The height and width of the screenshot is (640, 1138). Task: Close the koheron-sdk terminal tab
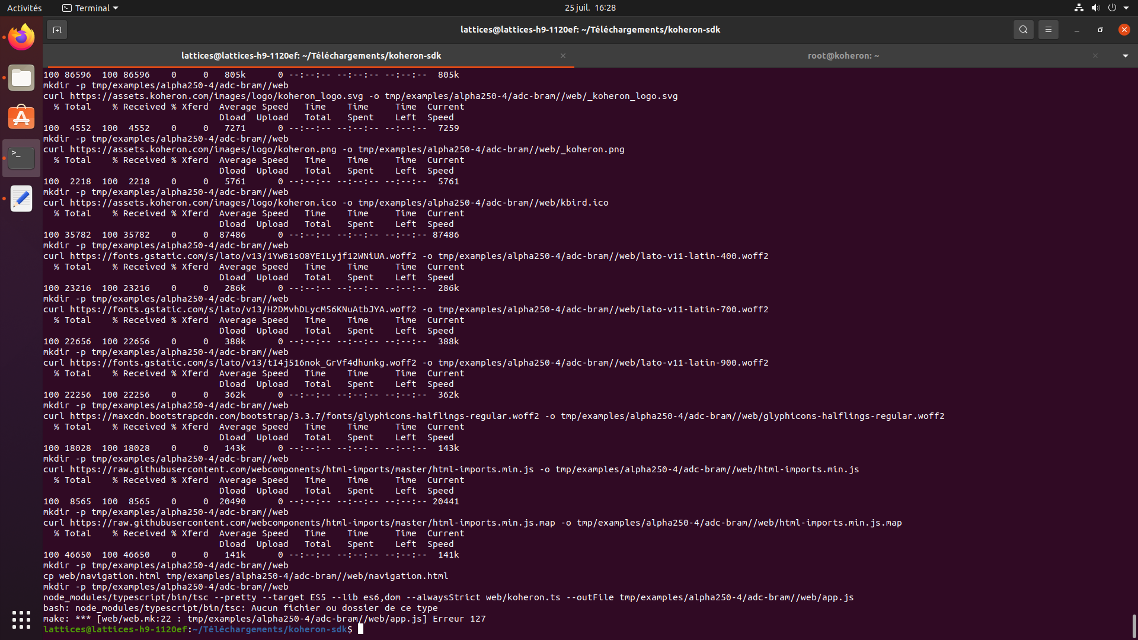[562, 56]
